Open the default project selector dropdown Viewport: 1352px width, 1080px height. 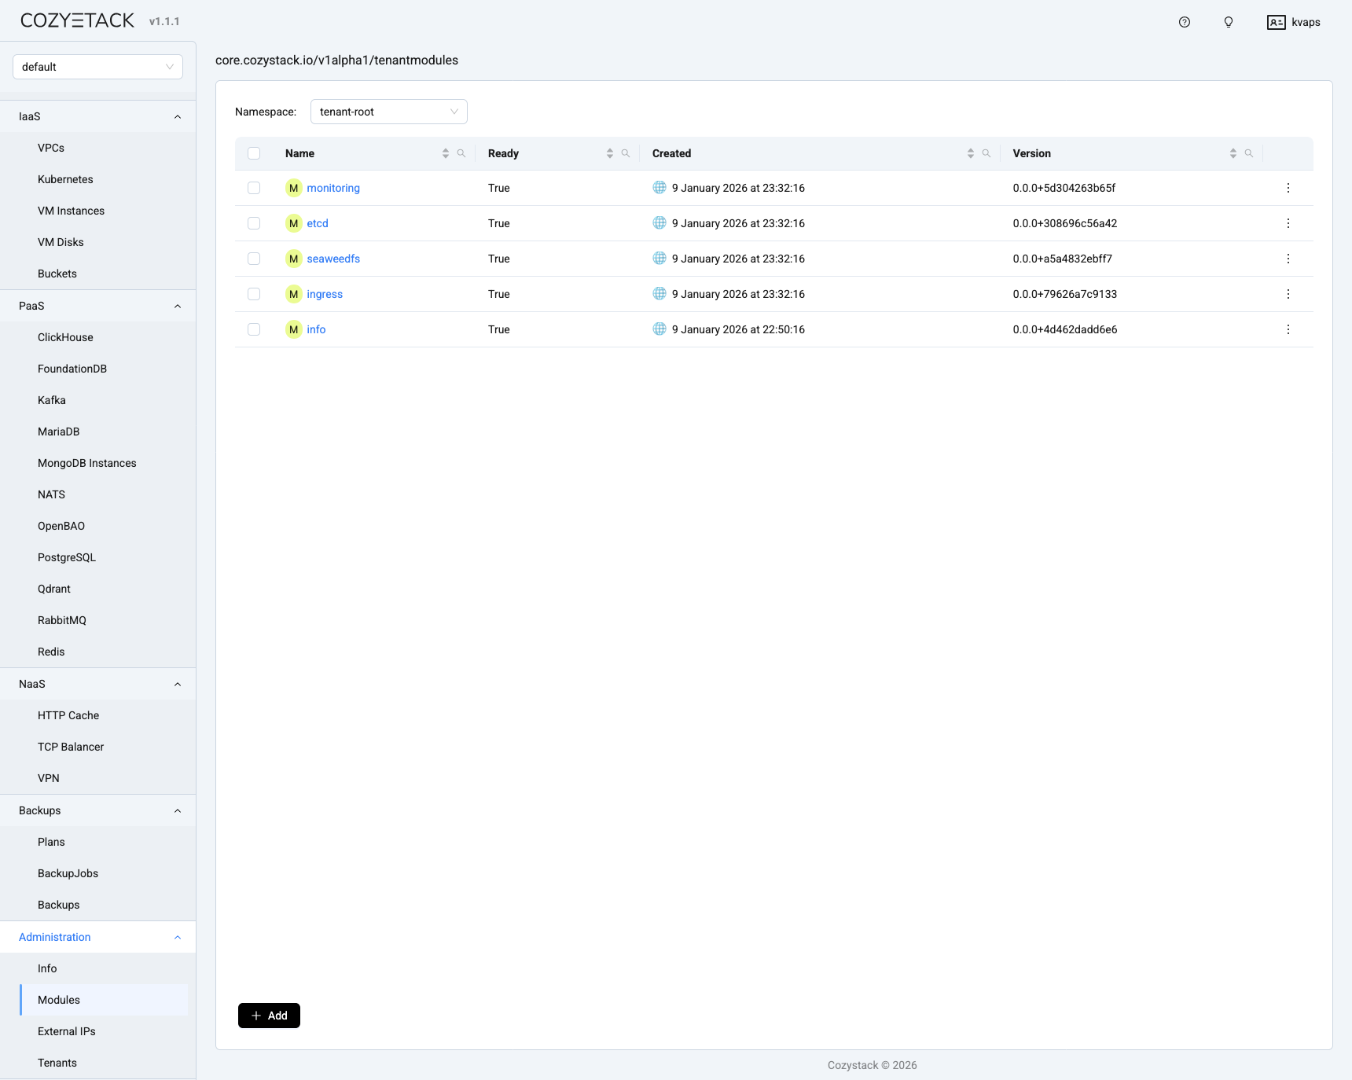pyautogui.click(x=97, y=67)
